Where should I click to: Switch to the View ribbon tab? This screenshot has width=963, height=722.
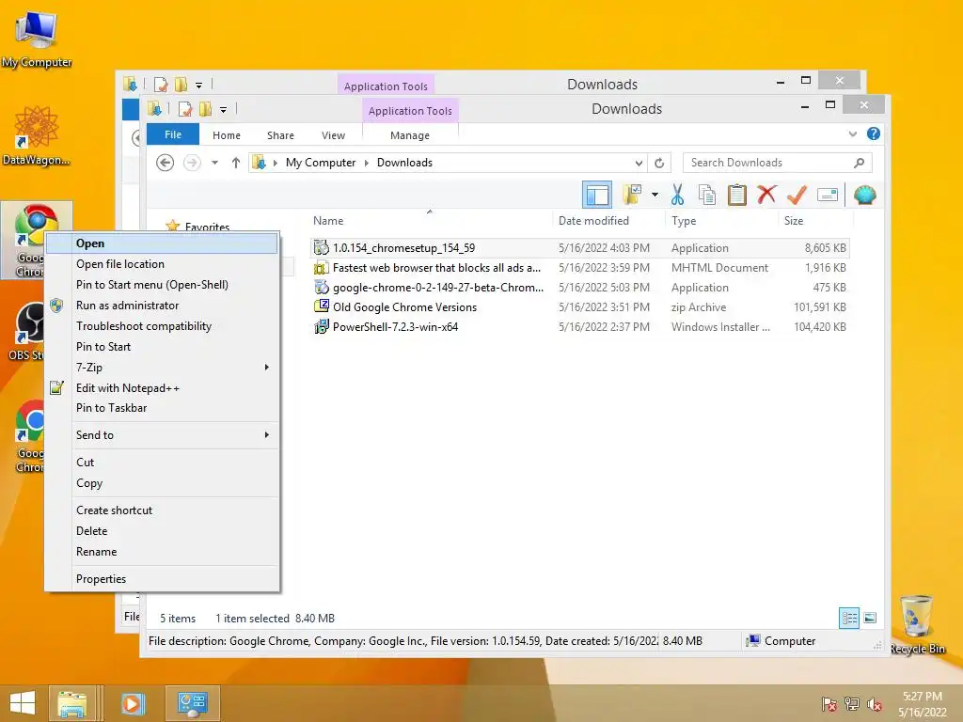(x=333, y=135)
